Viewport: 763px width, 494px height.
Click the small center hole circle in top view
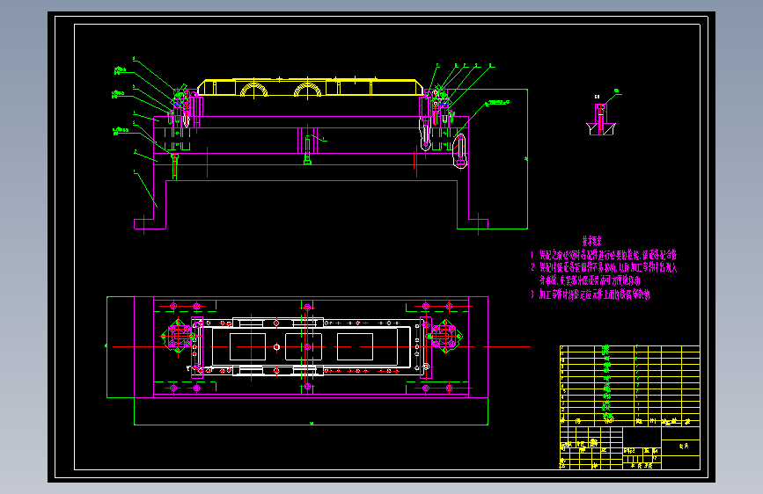[276, 347]
